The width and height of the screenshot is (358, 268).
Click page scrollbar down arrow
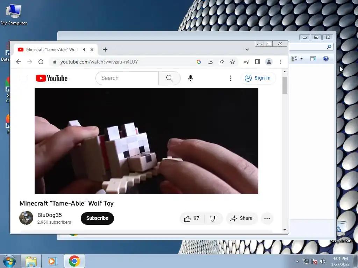pyautogui.click(x=285, y=230)
